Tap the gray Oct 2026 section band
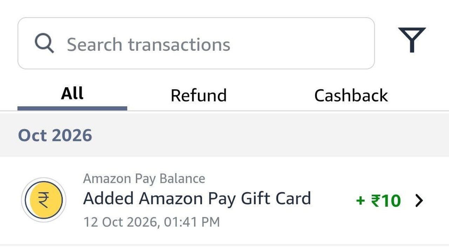The height and width of the screenshot is (252, 449). click(224, 135)
